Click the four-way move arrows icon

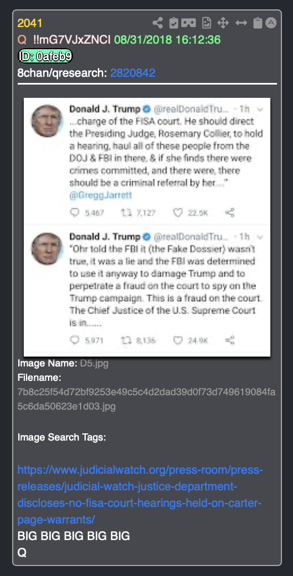(x=223, y=23)
